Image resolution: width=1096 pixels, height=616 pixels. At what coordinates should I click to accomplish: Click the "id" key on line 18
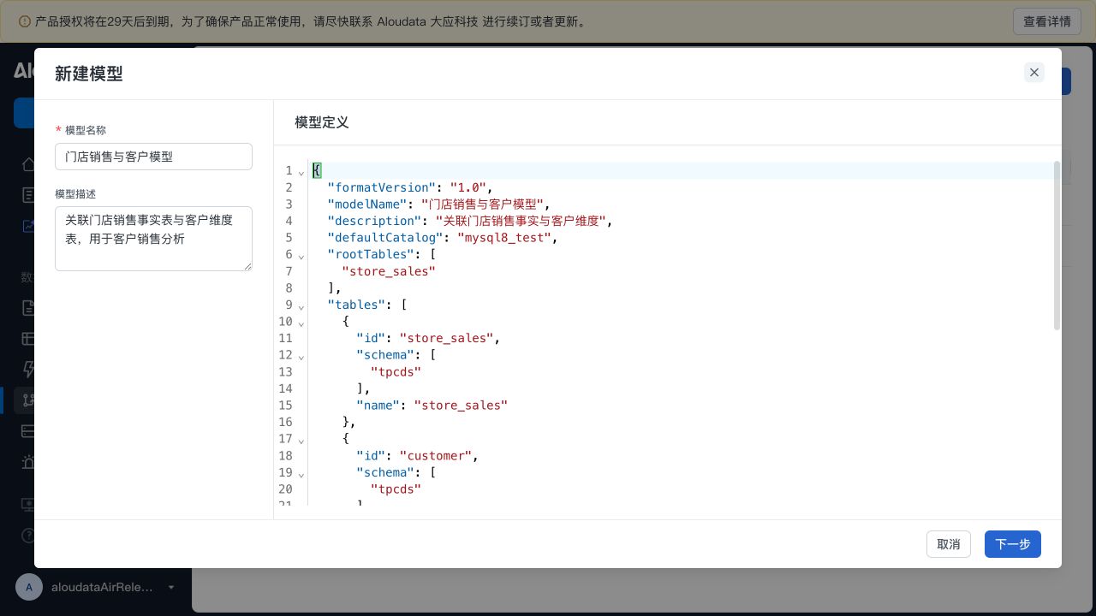click(371, 455)
